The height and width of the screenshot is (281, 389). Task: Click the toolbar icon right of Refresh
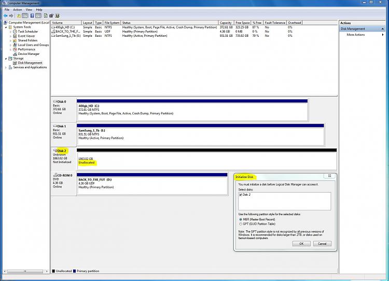coord(51,16)
